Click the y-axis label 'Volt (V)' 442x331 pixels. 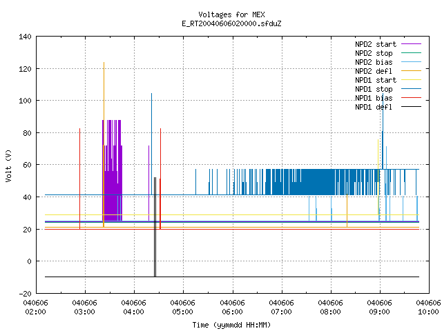[x=8, y=166]
